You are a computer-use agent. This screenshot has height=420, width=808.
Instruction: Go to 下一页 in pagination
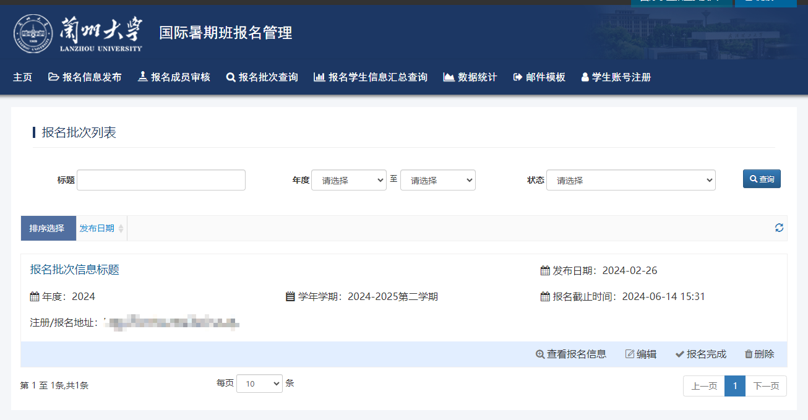(x=766, y=386)
